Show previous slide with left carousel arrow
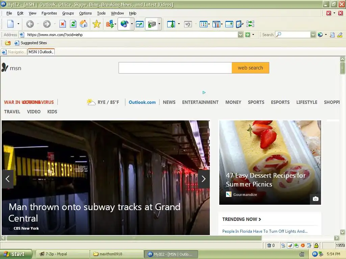This screenshot has height=259, width=346. 8,179
